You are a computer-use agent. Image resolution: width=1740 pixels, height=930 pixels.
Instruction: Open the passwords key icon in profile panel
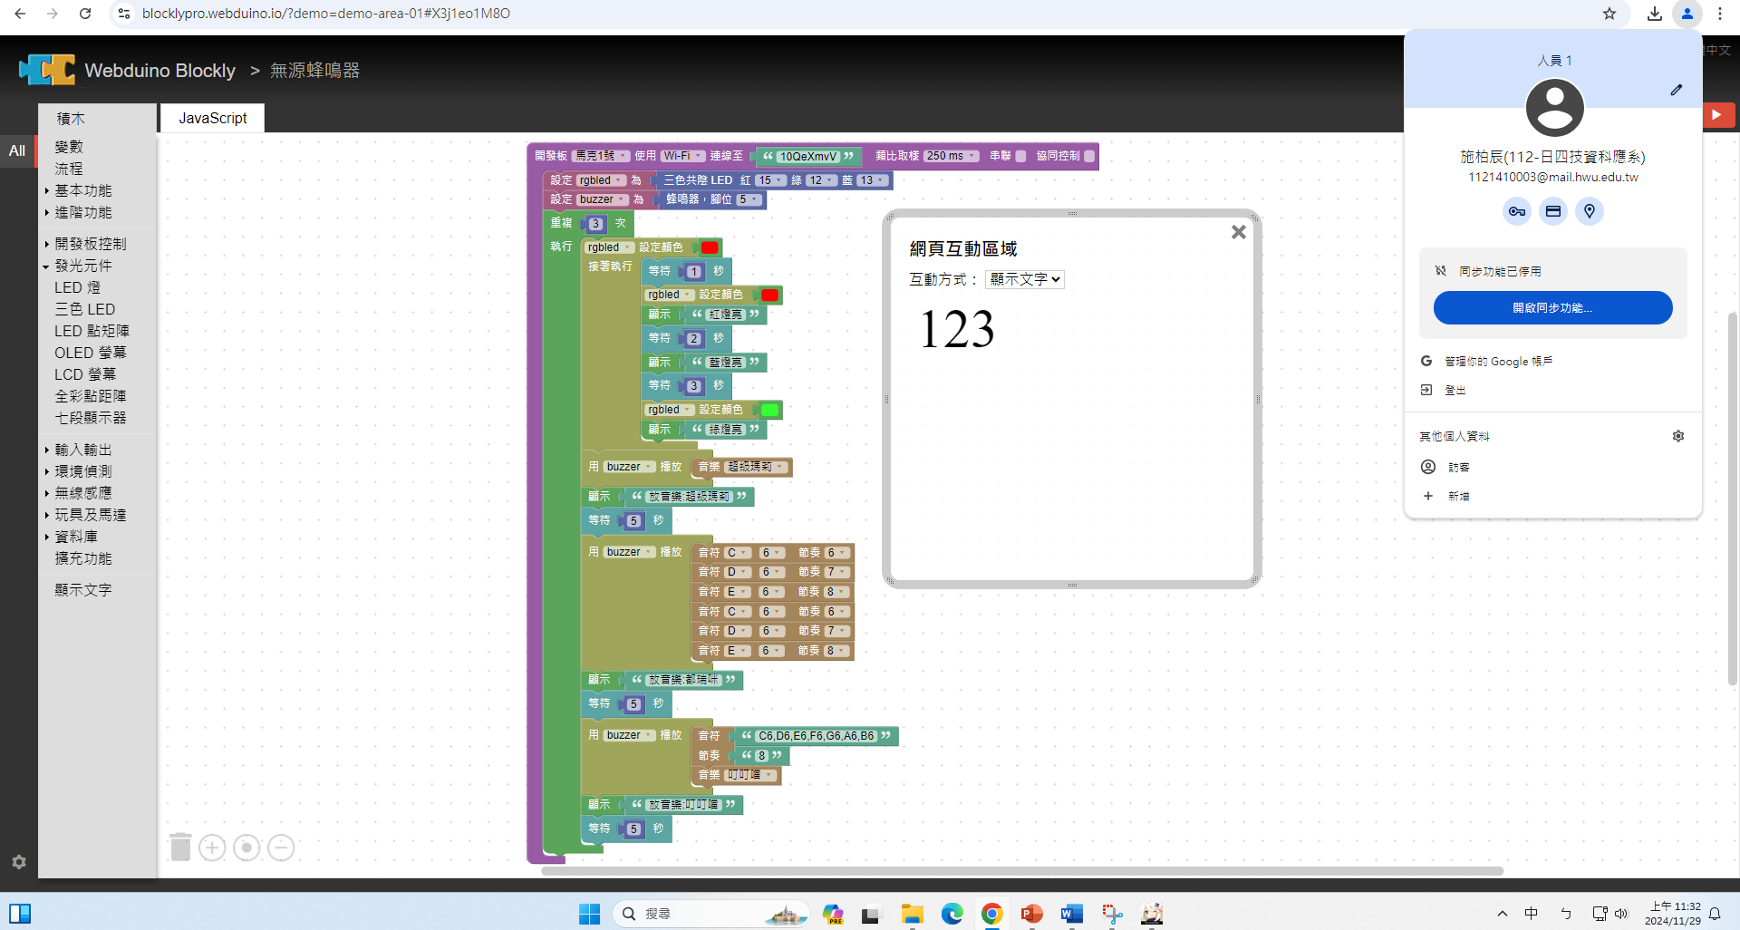pos(1516,211)
